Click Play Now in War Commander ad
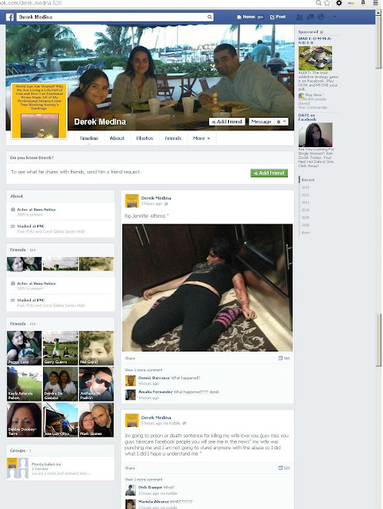Viewport: 383px width, 509px height. (x=314, y=95)
